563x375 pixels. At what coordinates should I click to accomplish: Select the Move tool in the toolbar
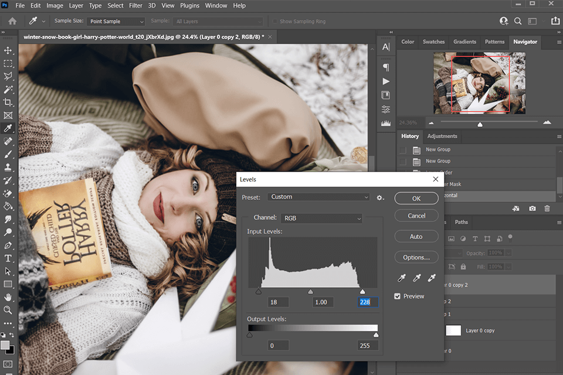click(8, 50)
